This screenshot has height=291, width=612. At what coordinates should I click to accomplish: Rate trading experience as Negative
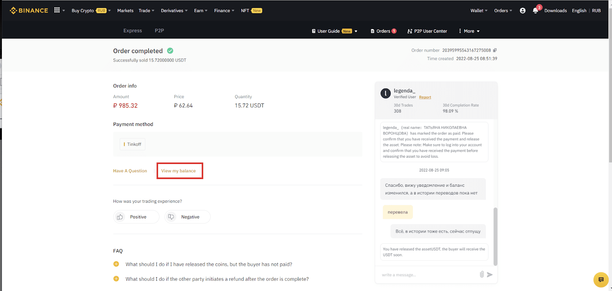pos(187,217)
